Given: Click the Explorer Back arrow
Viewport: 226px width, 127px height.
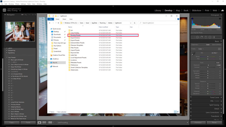Looking at the screenshot, I should [50, 23].
